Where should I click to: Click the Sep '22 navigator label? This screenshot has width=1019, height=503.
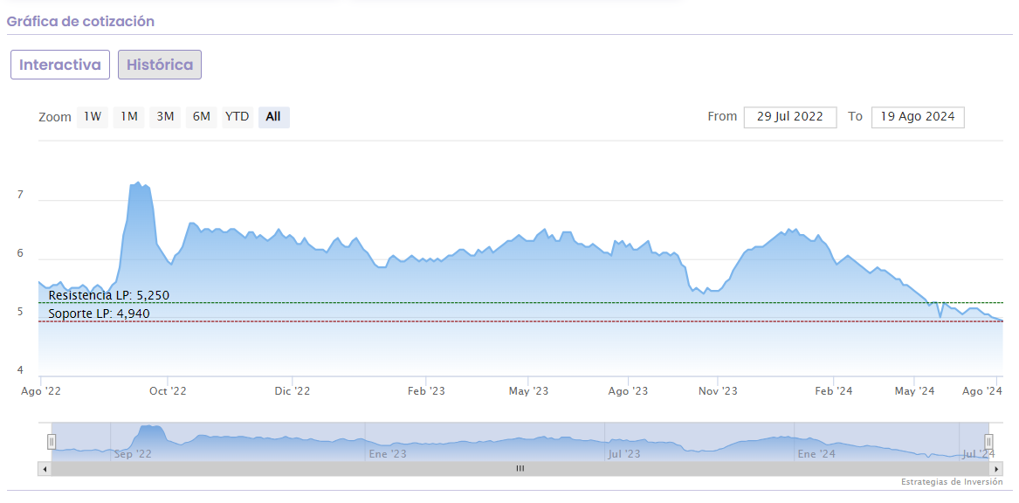coord(133,453)
